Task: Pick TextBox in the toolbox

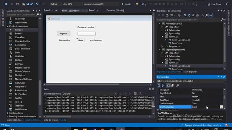Action: [18, 98]
